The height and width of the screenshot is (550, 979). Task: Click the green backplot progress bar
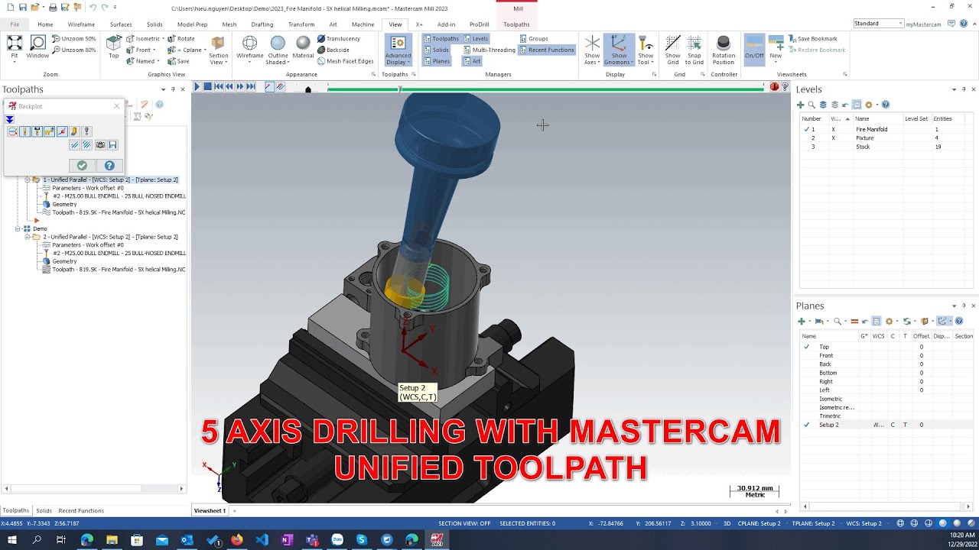[545, 89]
